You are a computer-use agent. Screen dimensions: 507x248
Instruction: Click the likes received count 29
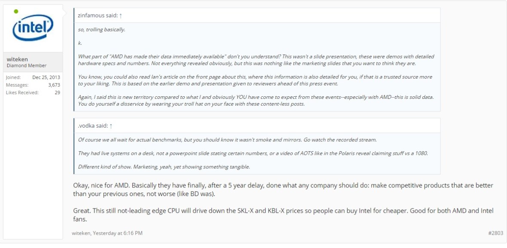[x=60, y=91]
